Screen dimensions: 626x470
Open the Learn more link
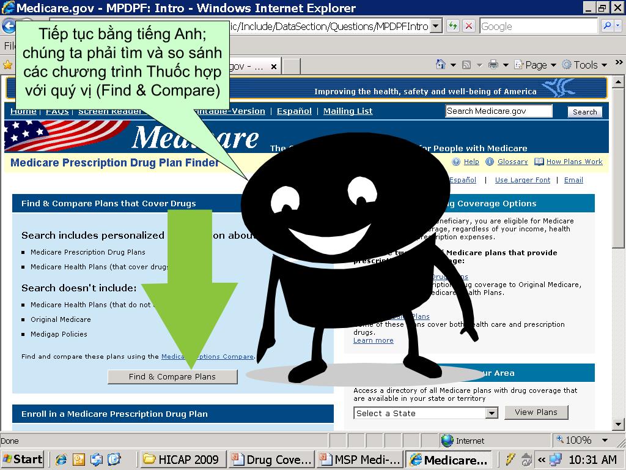pos(374,340)
